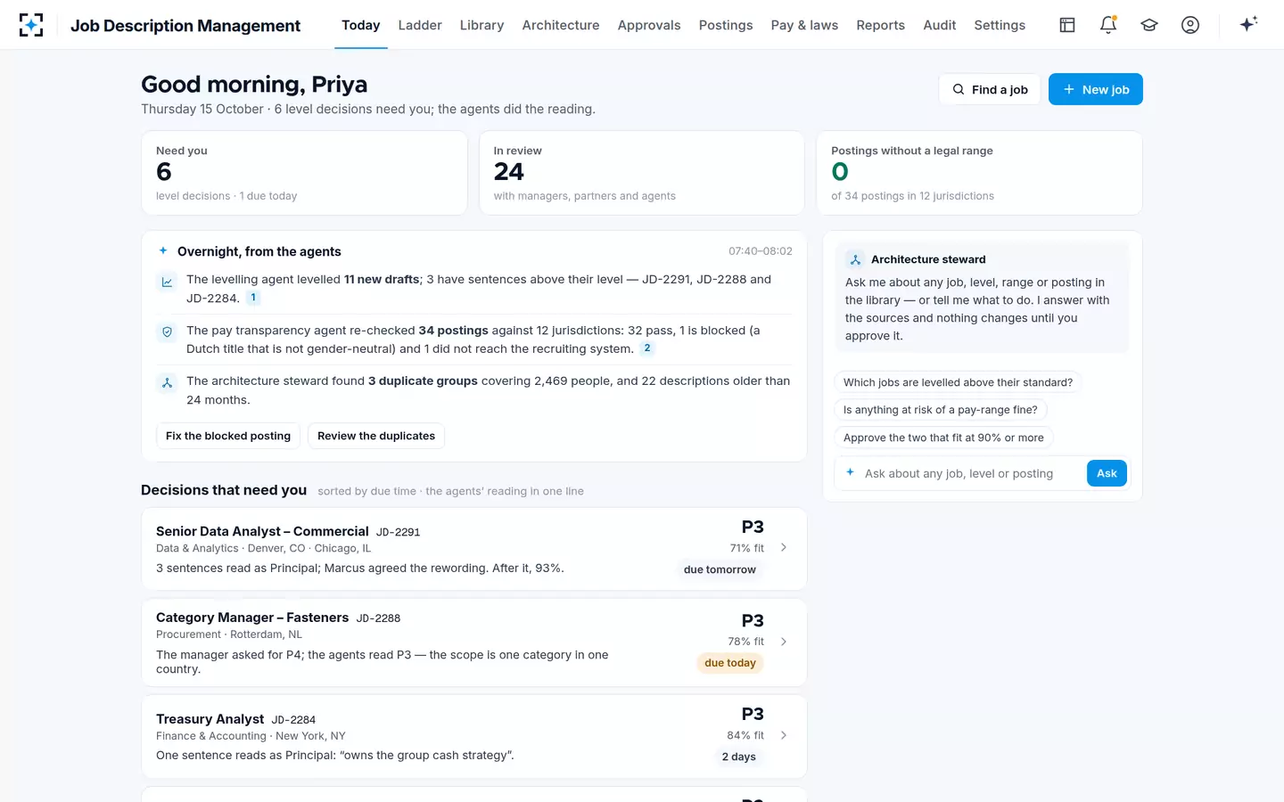Focus the Ask about any job input
The width and height of the screenshot is (1284, 802).
pos(959,473)
